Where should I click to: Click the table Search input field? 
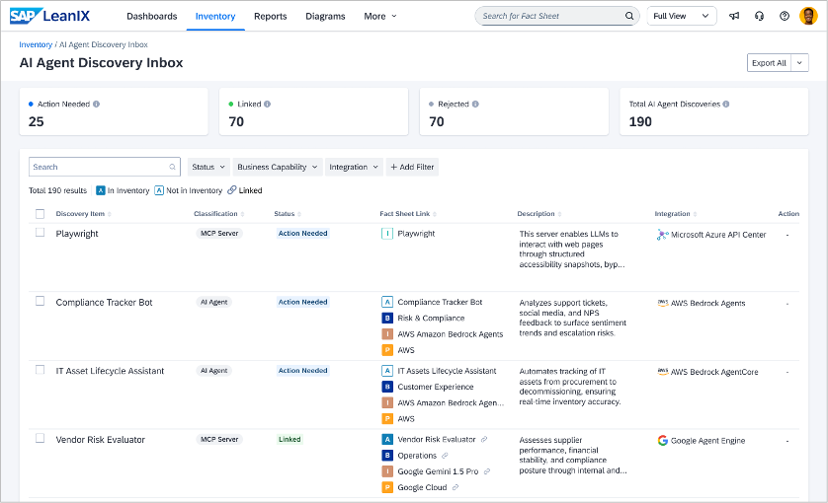click(x=99, y=168)
